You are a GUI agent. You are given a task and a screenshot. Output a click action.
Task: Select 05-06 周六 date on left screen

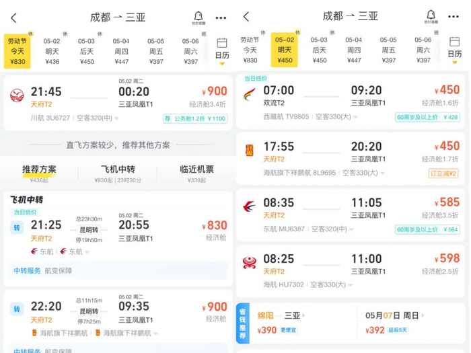pos(191,51)
